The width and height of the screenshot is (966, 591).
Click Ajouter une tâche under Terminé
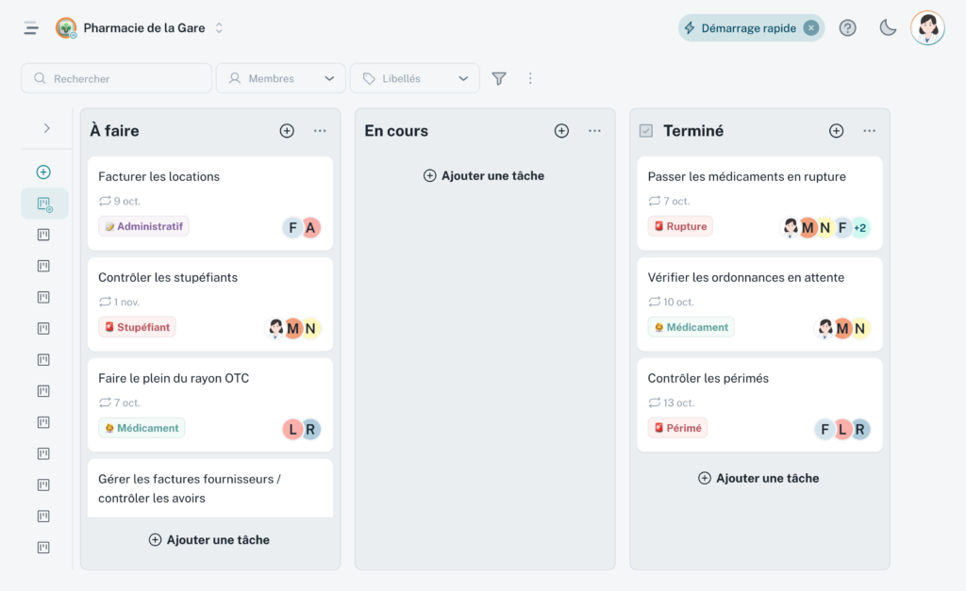point(758,478)
